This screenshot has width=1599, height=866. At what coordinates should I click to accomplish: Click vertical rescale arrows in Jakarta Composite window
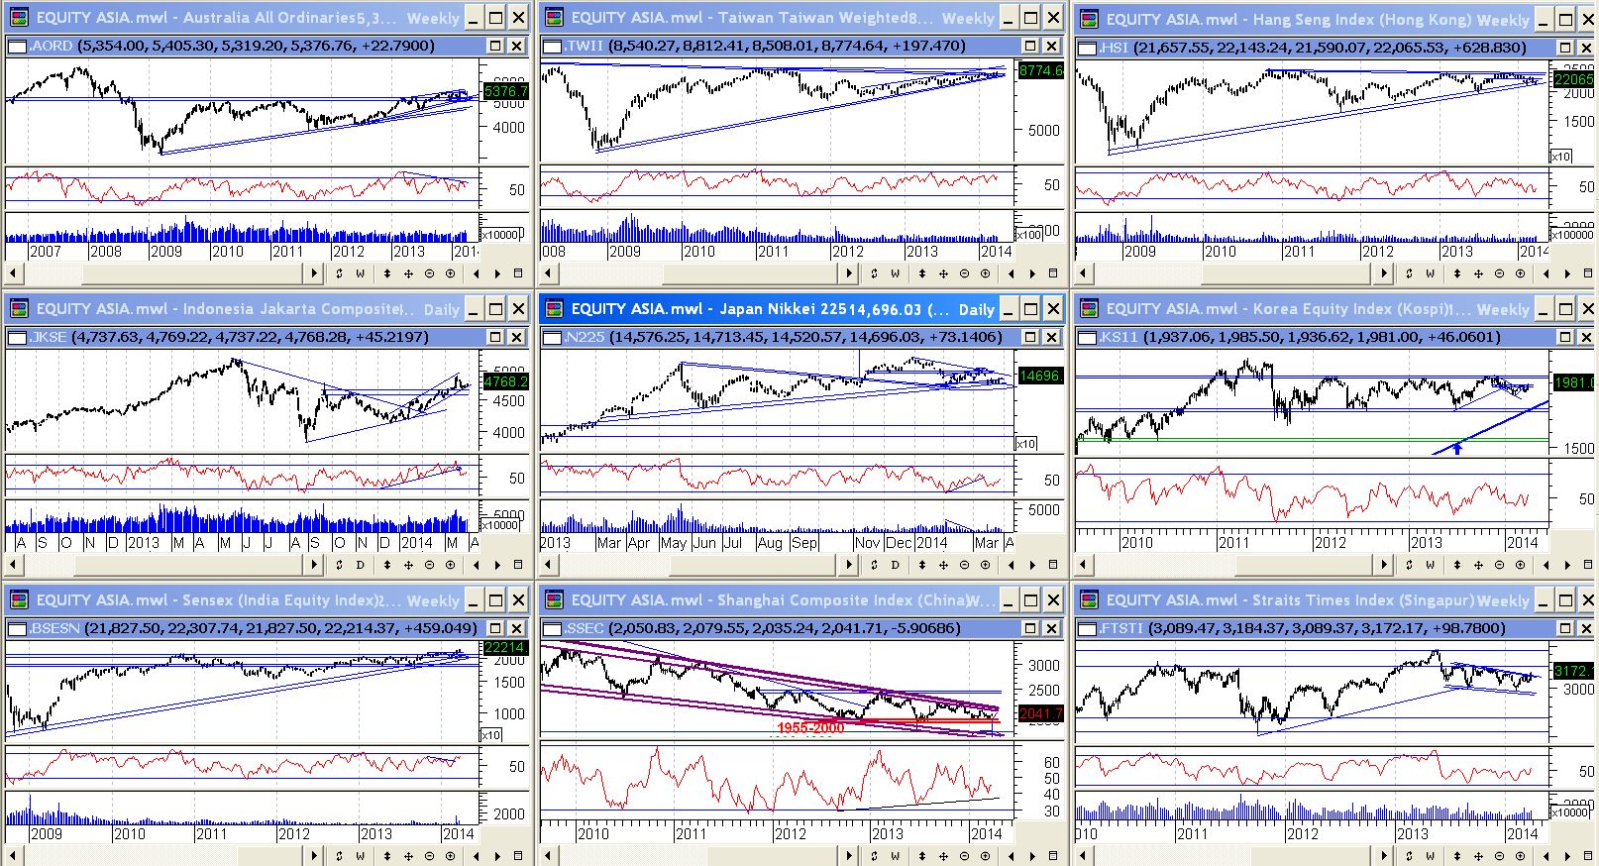click(x=386, y=565)
